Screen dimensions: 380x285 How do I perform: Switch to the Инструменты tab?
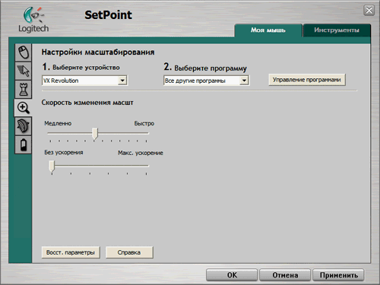[337, 30]
